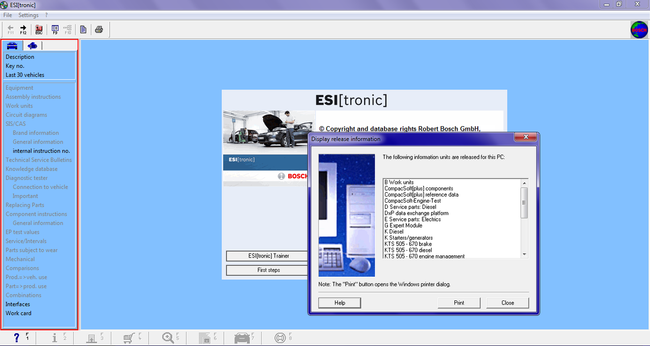The image size is (650, 346).
Task: Select 'B Work units' in release list
Action: click(399, 182)
